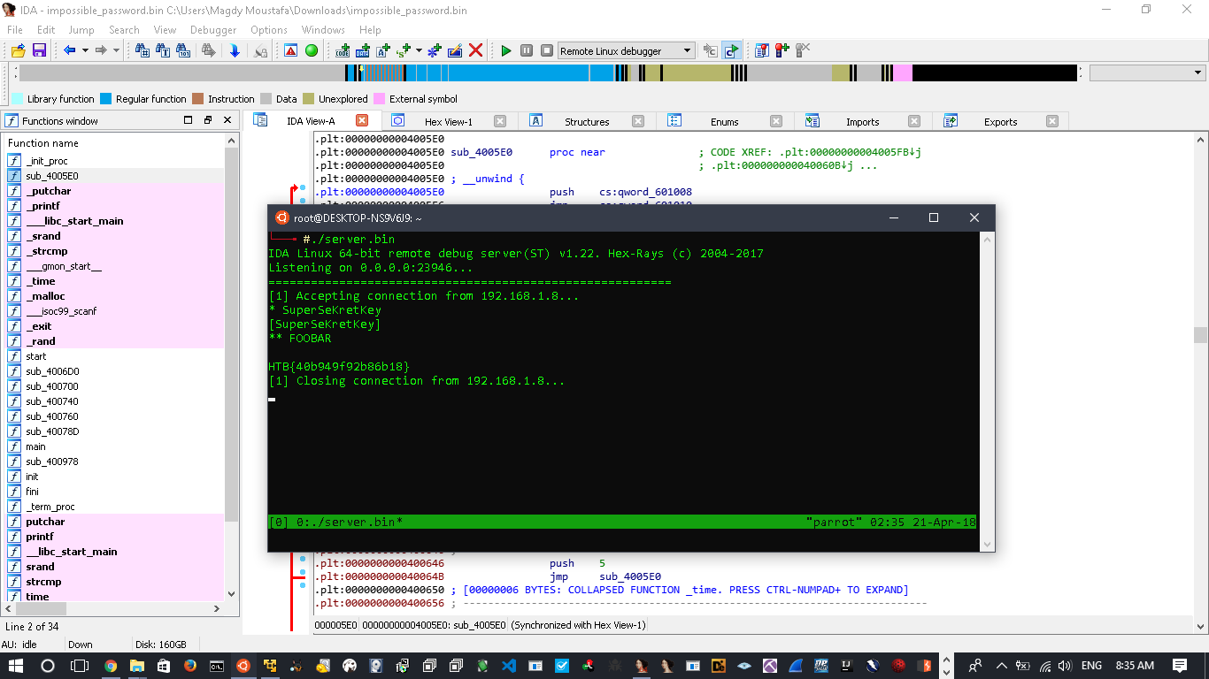Open the back-history dropdown arrow

point(85,50)
